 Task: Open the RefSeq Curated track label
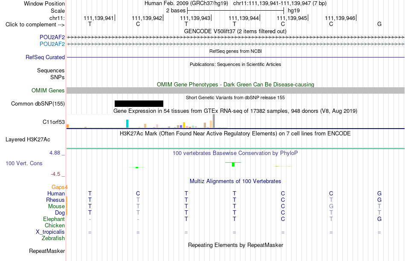(x=45, y=57)
